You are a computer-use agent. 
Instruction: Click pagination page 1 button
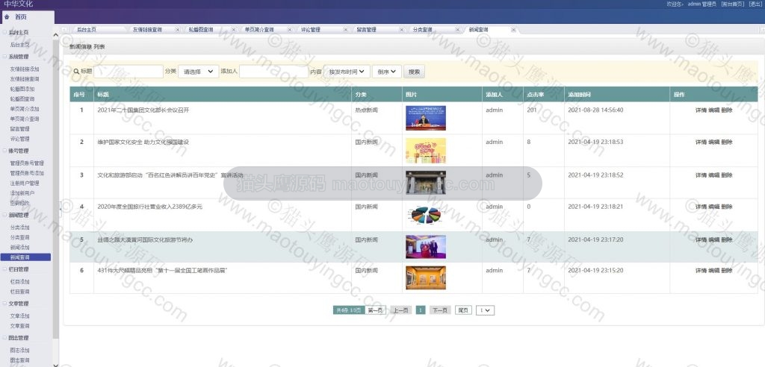pyautogui.click(x=421, y=310)
